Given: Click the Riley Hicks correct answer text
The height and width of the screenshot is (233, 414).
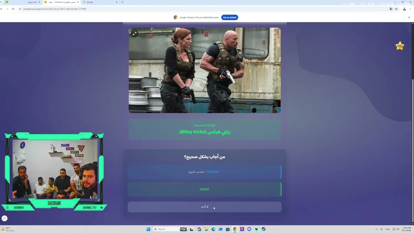Looking at the screenshot, I should pos(205,132).
